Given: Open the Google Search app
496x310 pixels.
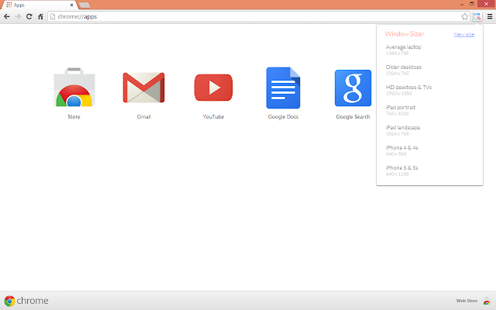Looking at the screenshot, I should click(353, 88).
